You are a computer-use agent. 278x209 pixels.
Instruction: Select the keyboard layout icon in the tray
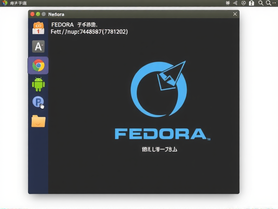228,3
